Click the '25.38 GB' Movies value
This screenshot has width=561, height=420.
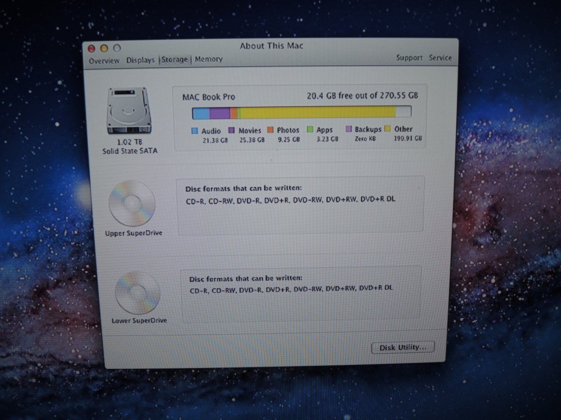pyautogui.click(x=252, y=140)
